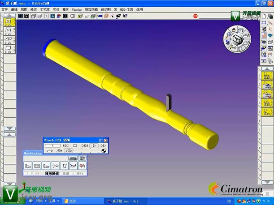This screenshot has width=274, height=205.
Task: Switch to the 桌子腿.vnc GibbsCAM taskbar button
Action: tap(125, 201)
